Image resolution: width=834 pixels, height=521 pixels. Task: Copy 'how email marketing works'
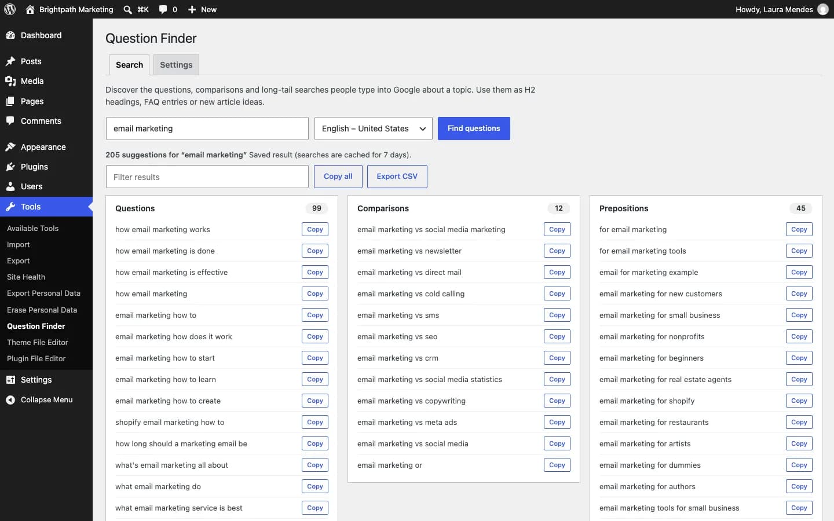pyautogui.click(x=315, y=229)
